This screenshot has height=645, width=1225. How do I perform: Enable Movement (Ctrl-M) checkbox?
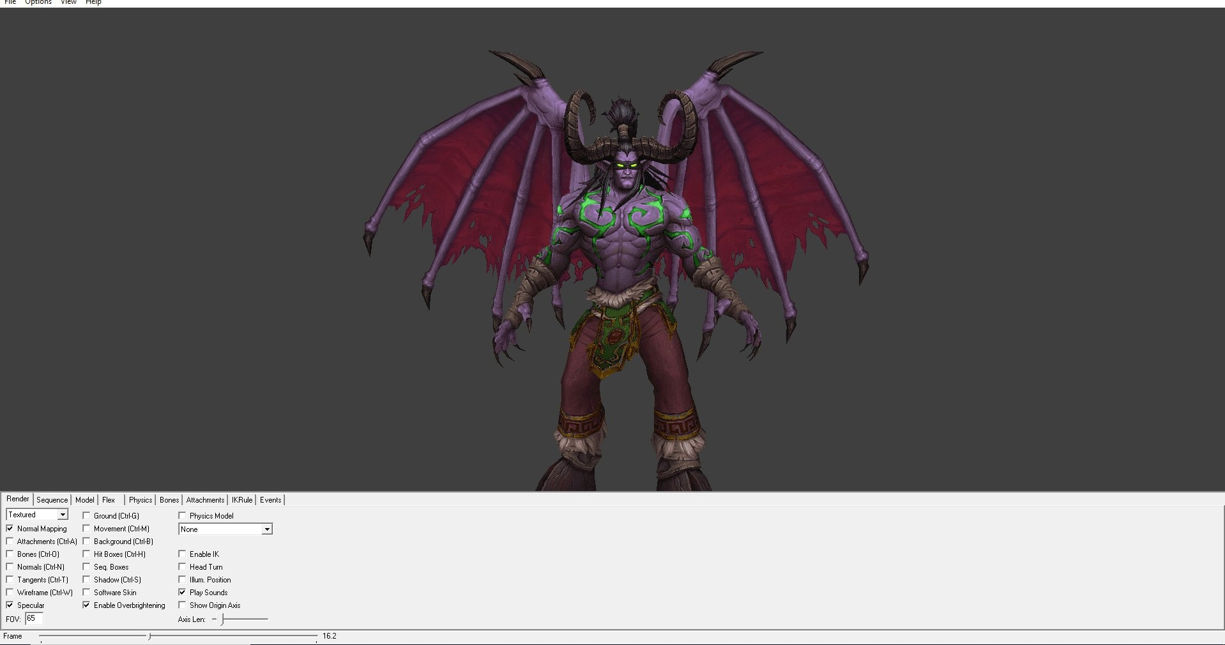click(86, 528)
